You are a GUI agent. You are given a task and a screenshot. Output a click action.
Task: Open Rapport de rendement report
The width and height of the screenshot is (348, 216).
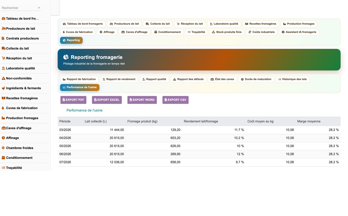pos(119,79)
